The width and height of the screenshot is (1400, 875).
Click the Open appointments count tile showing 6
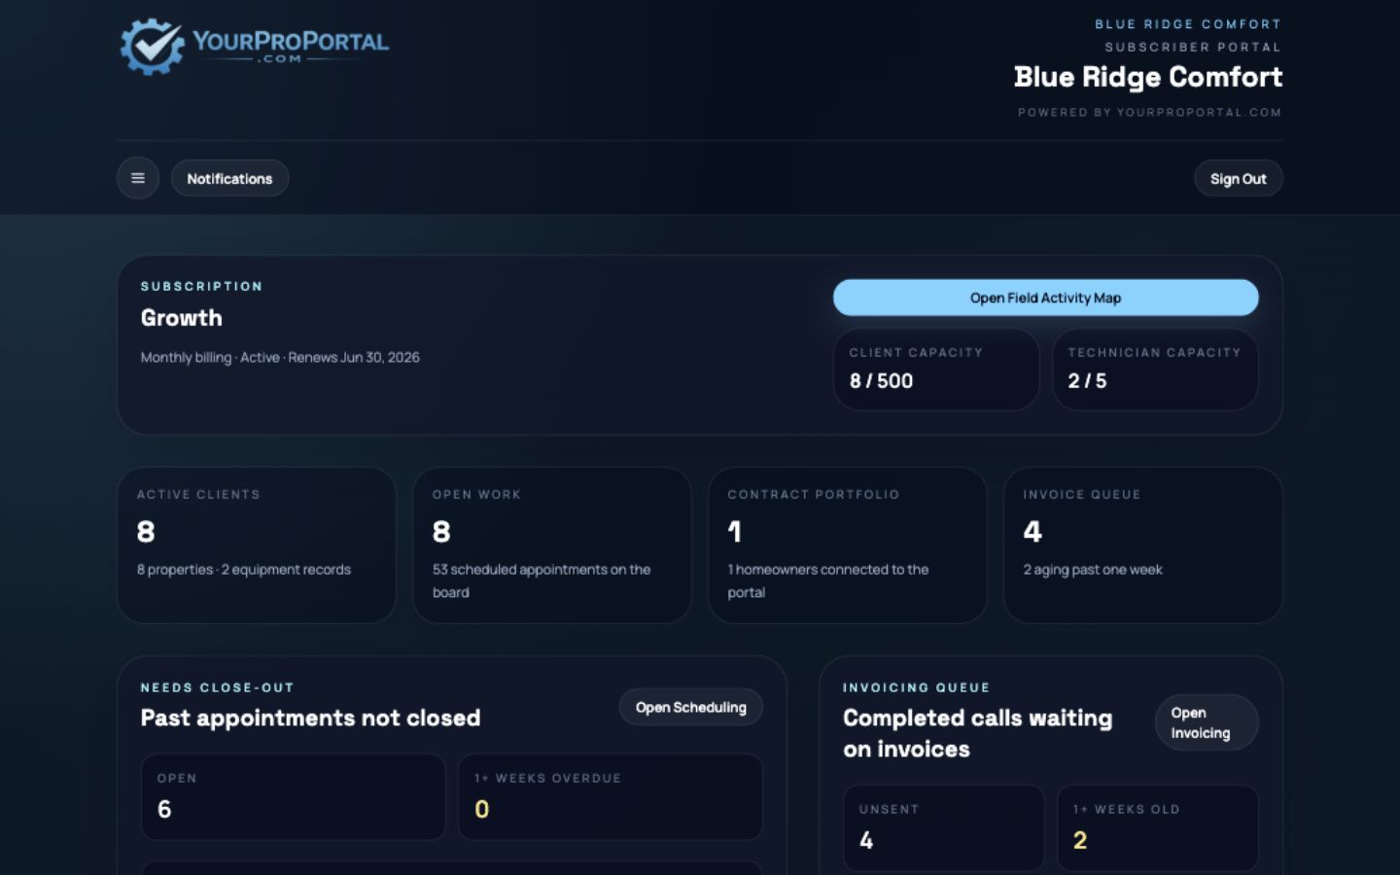pos(293,796)
